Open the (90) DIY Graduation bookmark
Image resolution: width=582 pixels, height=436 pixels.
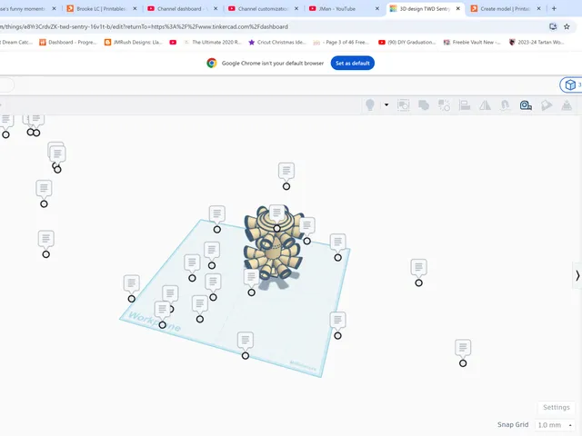(407, 43)
